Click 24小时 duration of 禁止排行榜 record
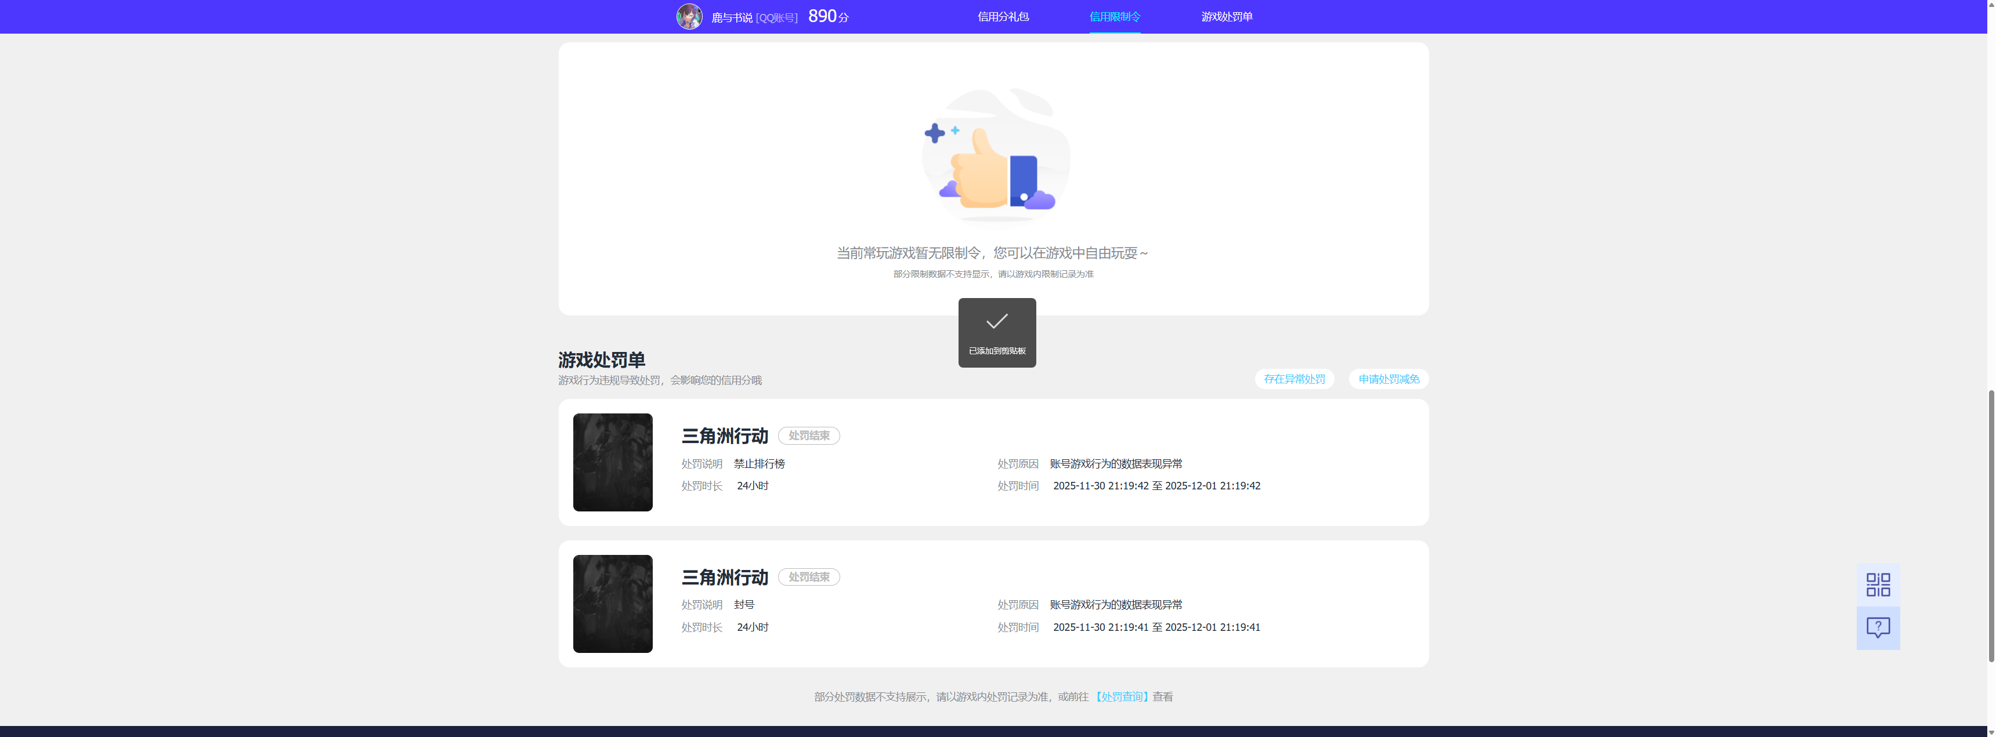This screenshot has width=1996, height=737. click(753, 486)
